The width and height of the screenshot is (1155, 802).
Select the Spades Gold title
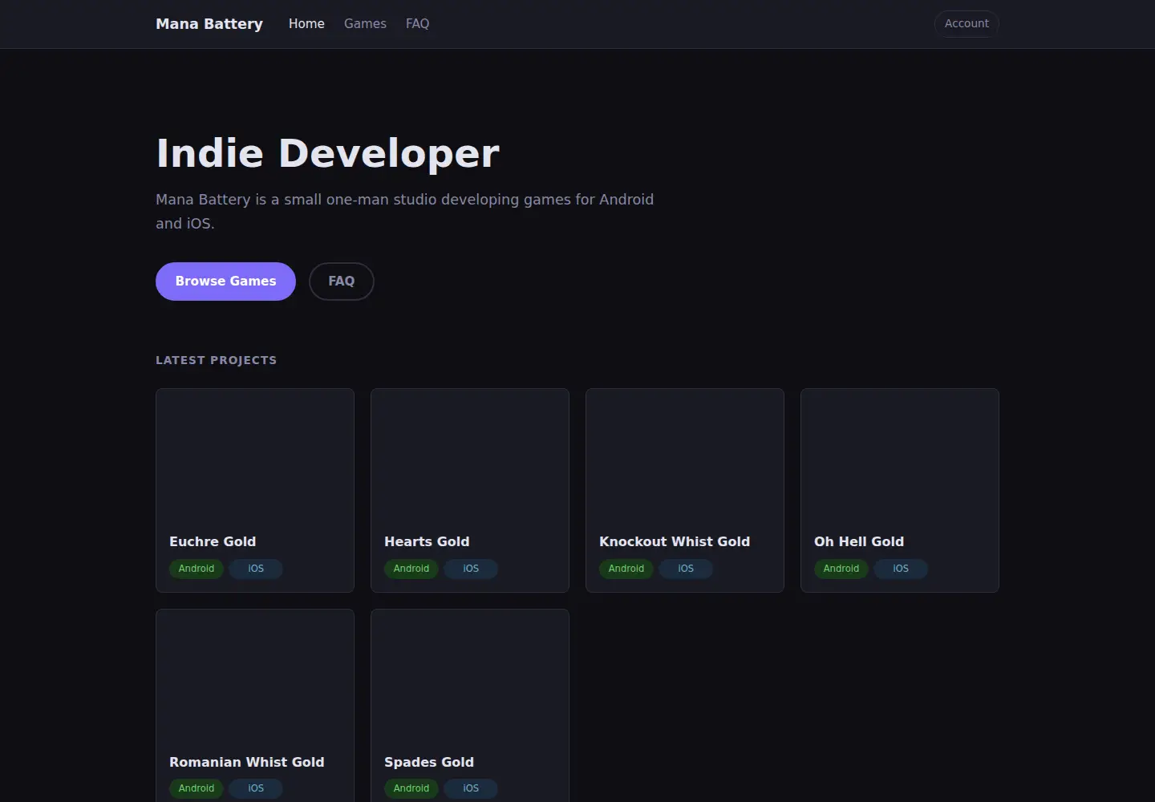tap(429, 762)
